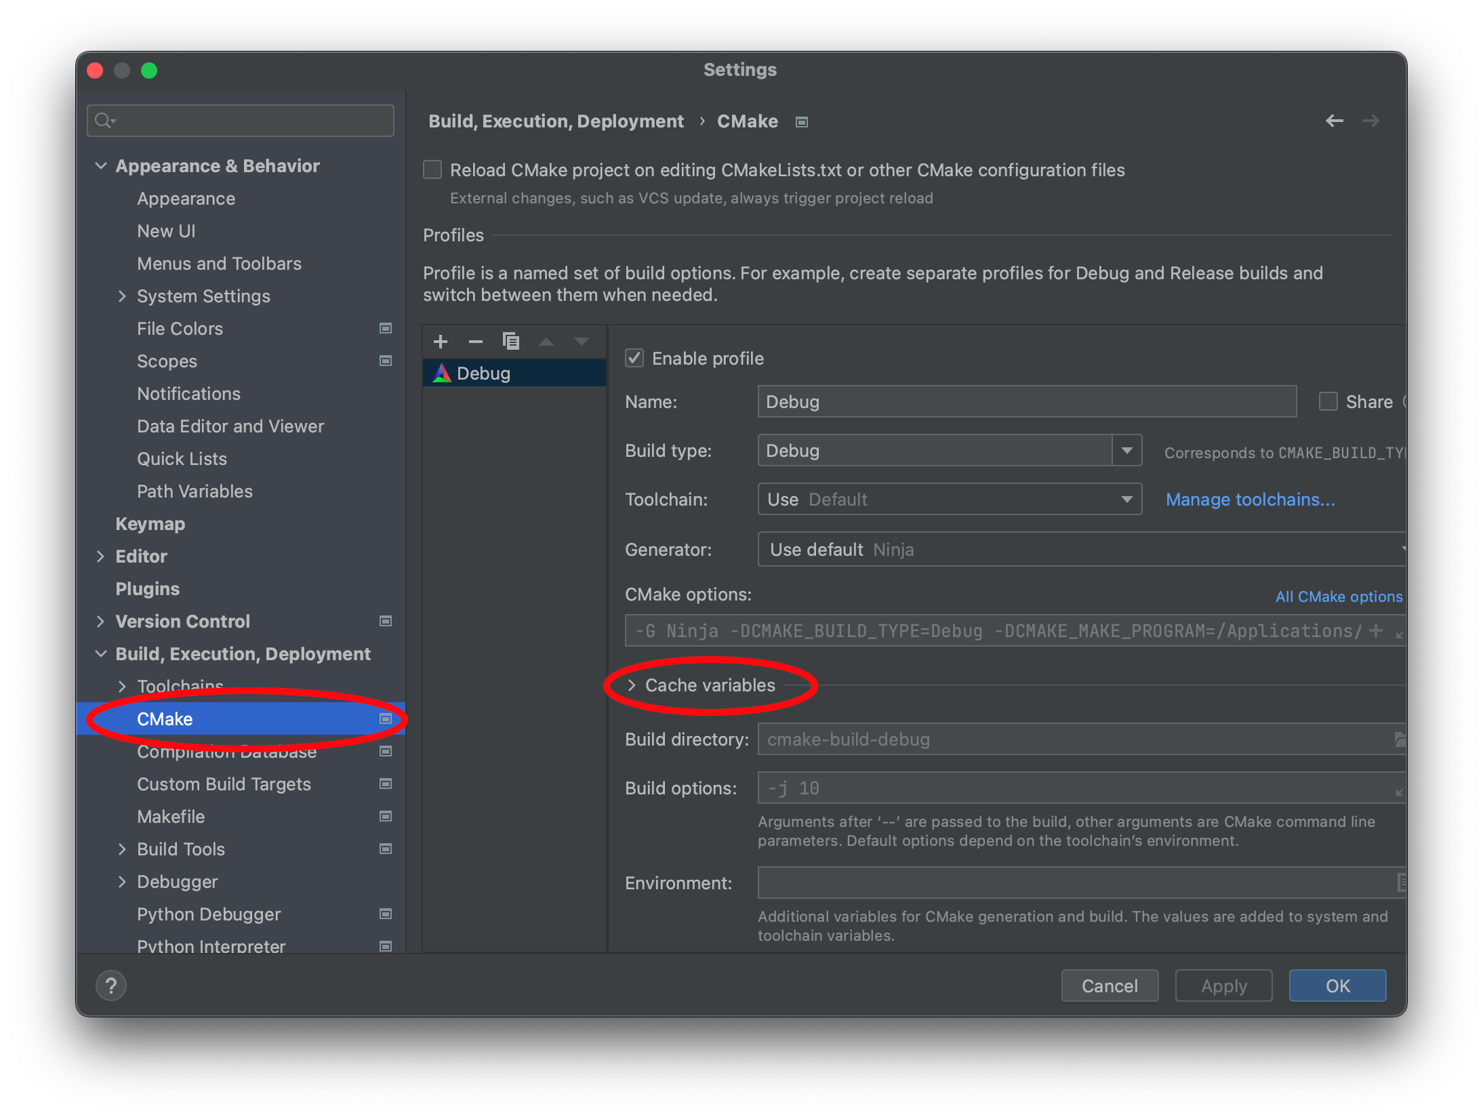Click the search magnifier icon
The image size is (1483, 1117).
pos(104,121)
